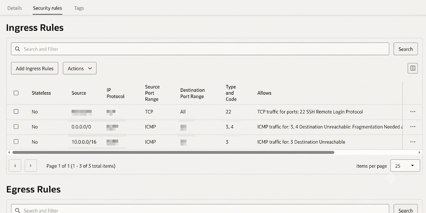The image size is (426, 213).
Task: Expand the Actions dropdown
Action: click(79, 68)
